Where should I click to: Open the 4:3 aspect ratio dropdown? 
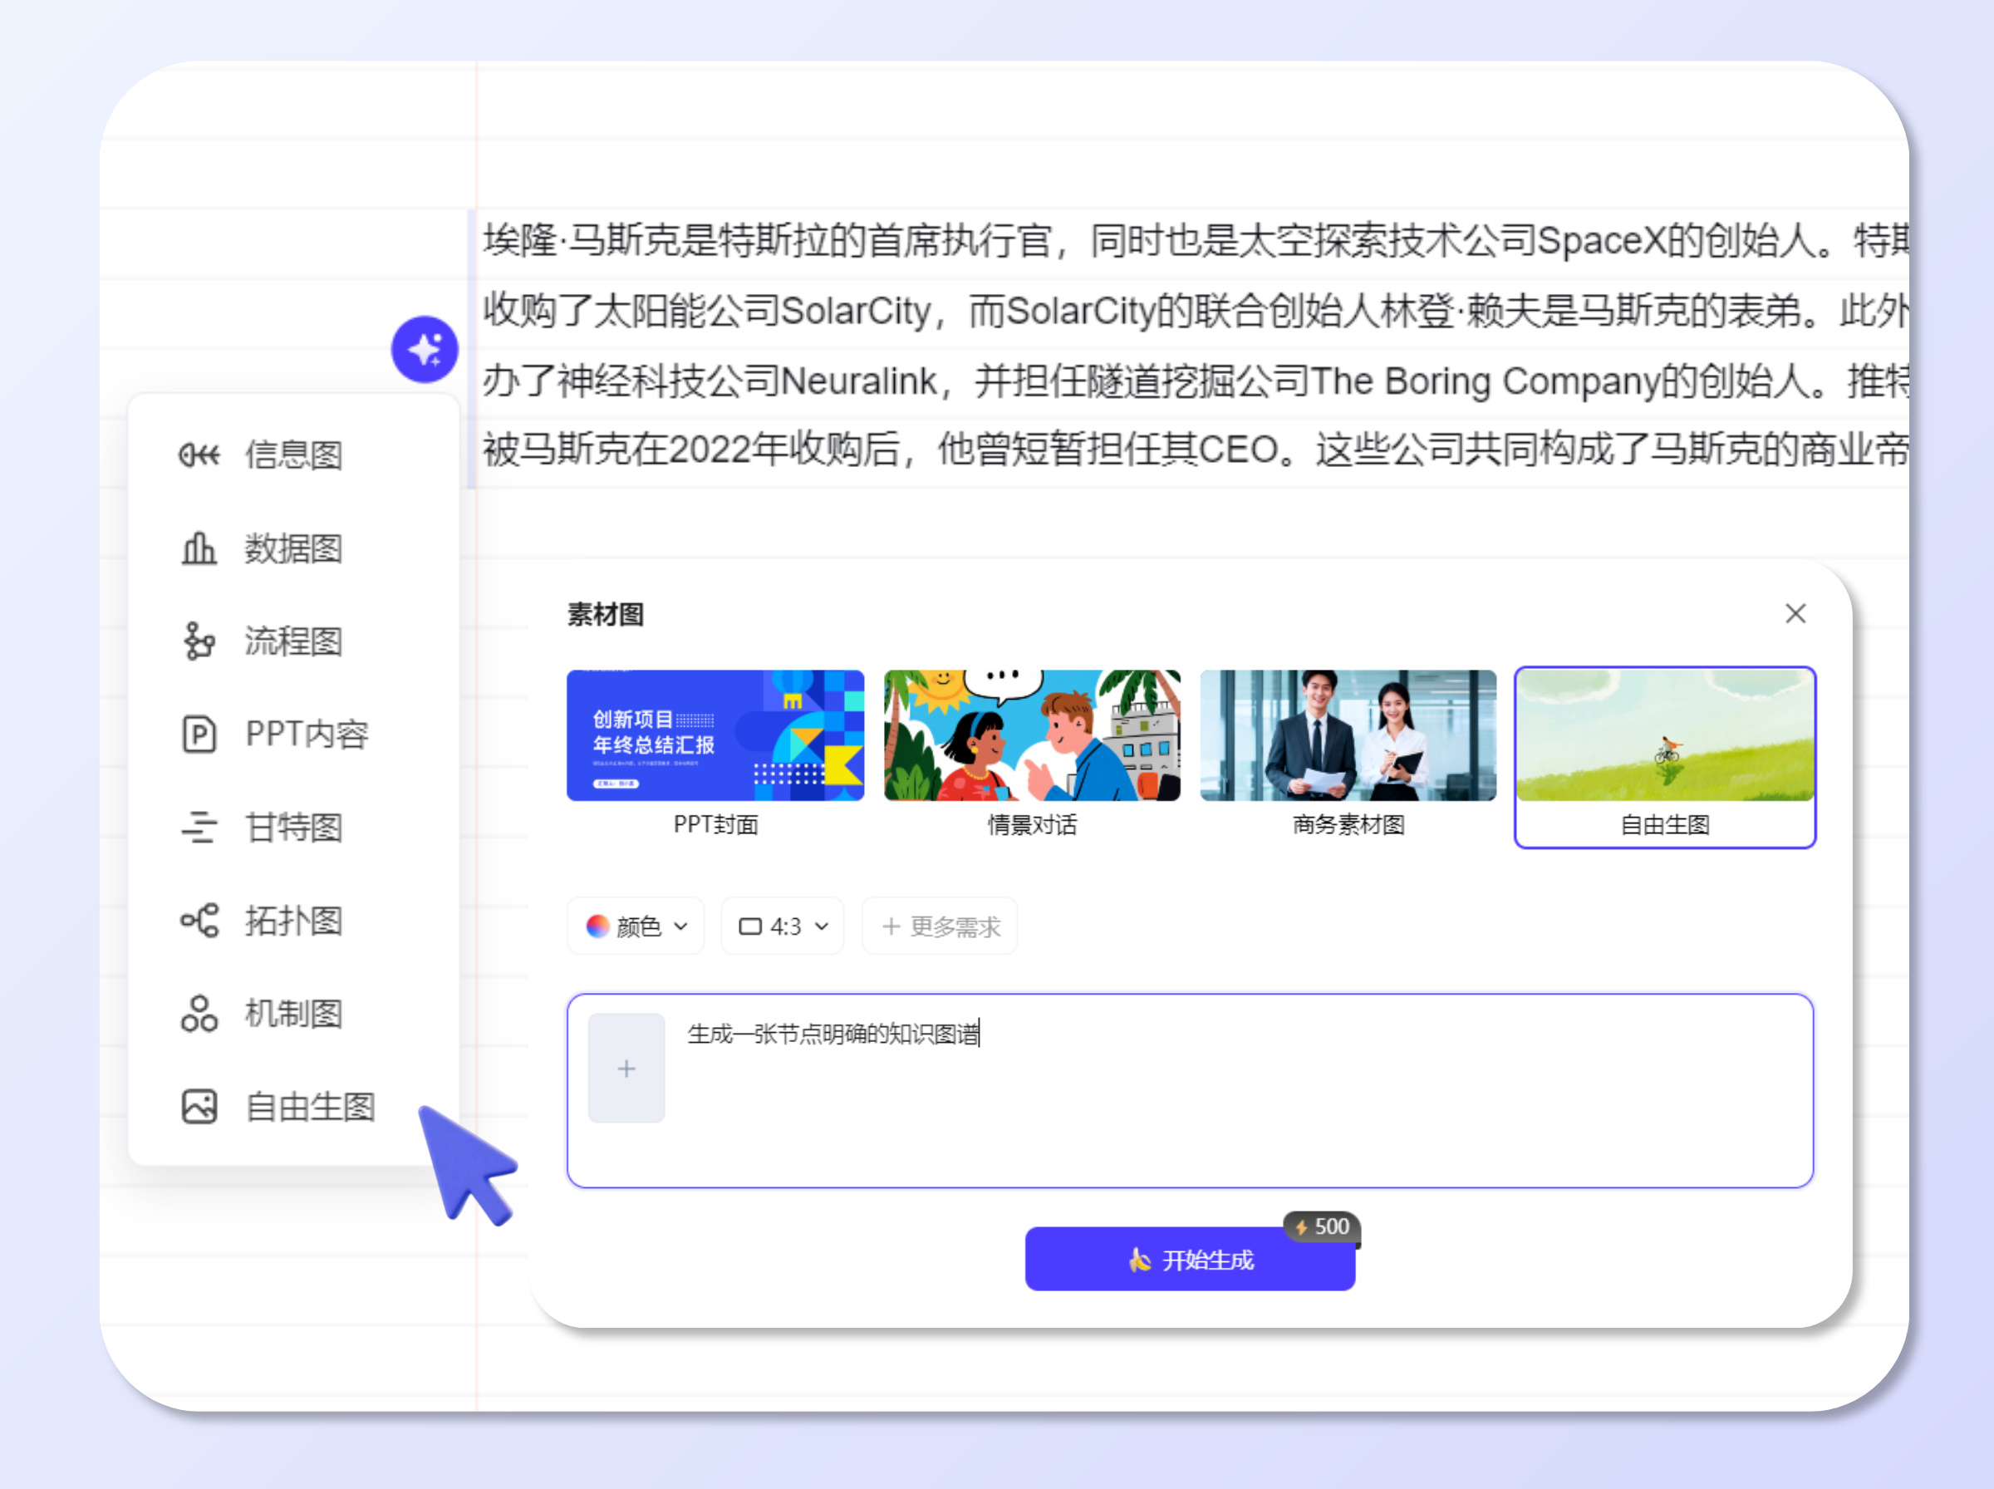[781, 926]
